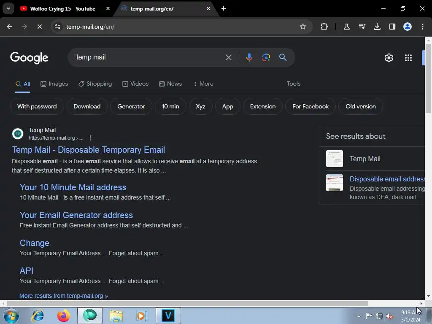Image resolution: width=432 pixels, height=324 pixels.
Task: Close the Wolfoo Crying 15 YouTube tab
Action: coord(108,8)
